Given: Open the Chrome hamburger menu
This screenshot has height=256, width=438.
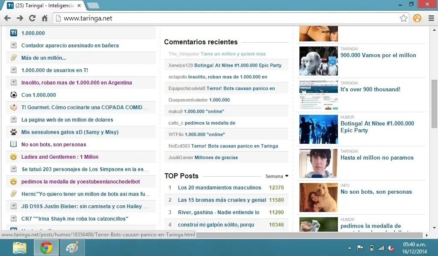Looking at the screenshot, I should (431, 18).
